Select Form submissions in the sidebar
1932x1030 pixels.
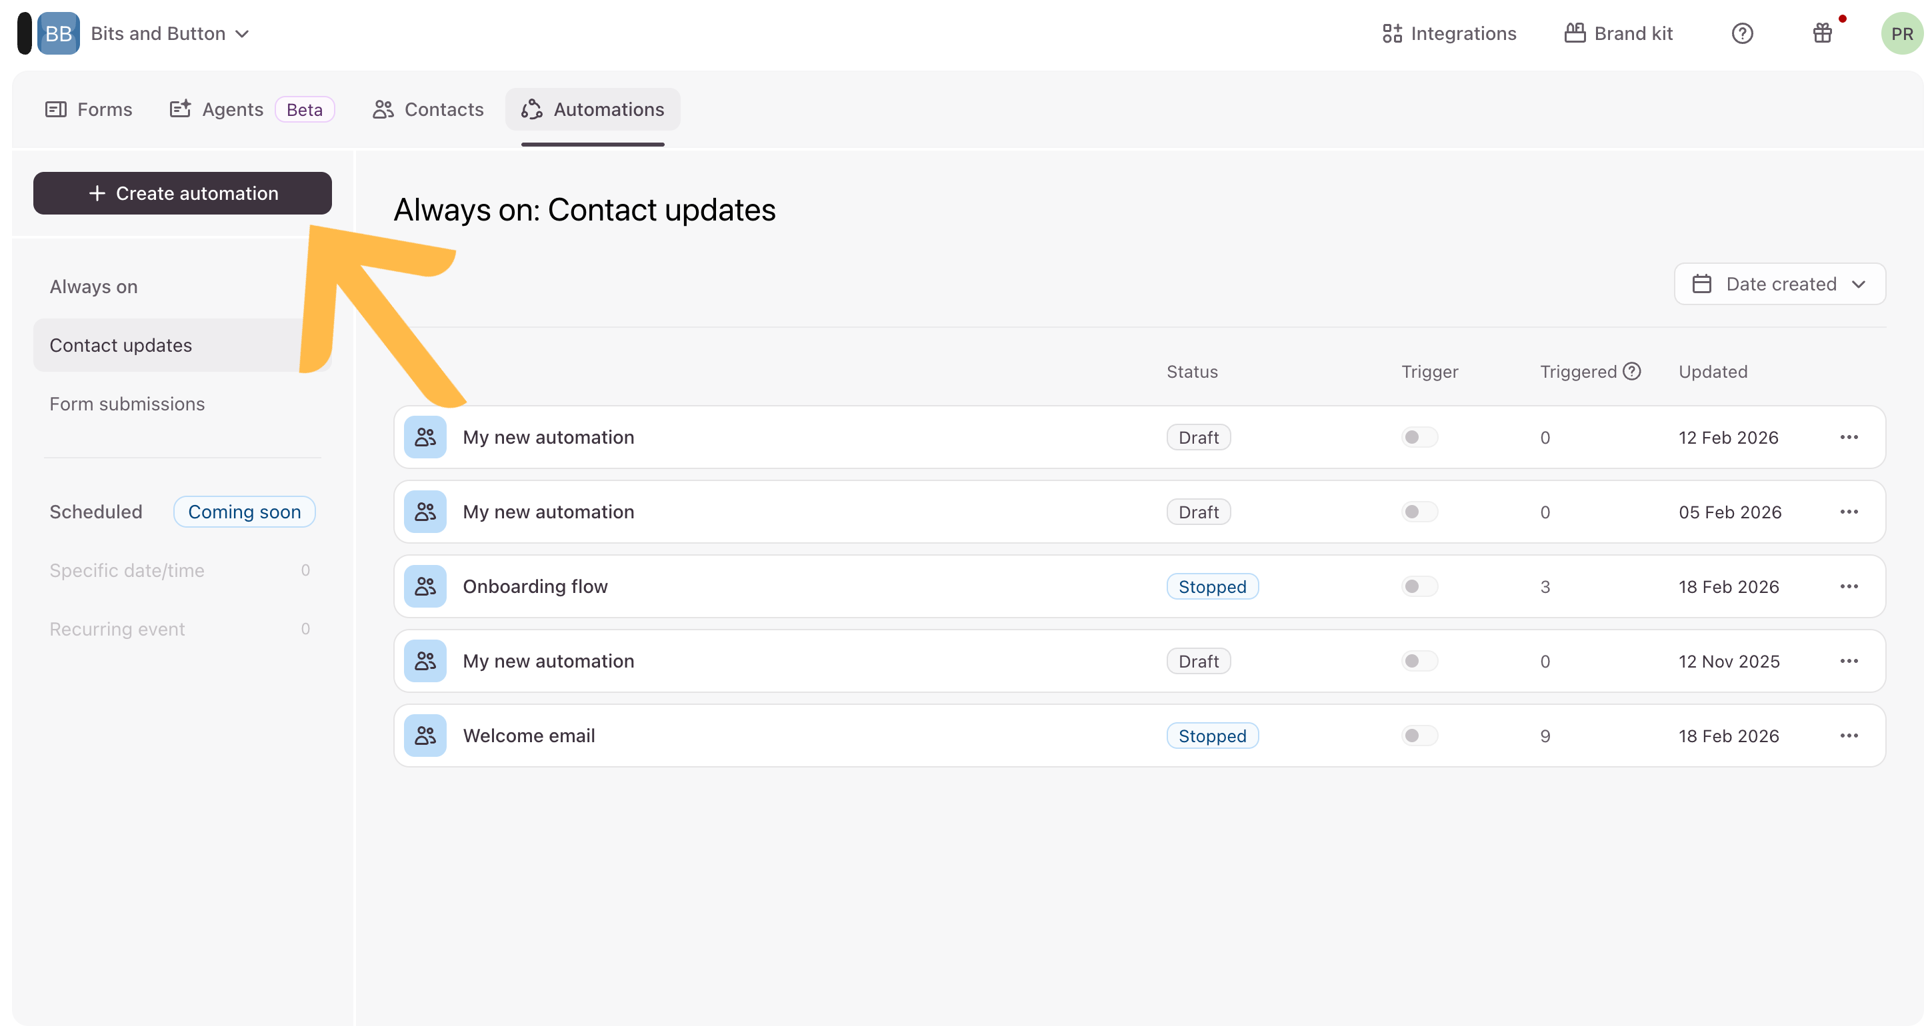[x=127, y=404]
